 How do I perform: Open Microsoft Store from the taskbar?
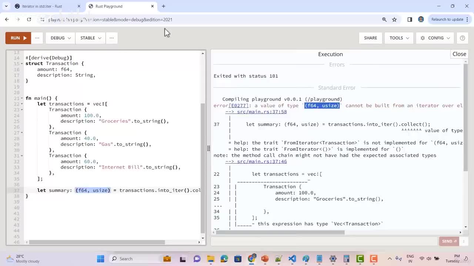coord(238,259)
